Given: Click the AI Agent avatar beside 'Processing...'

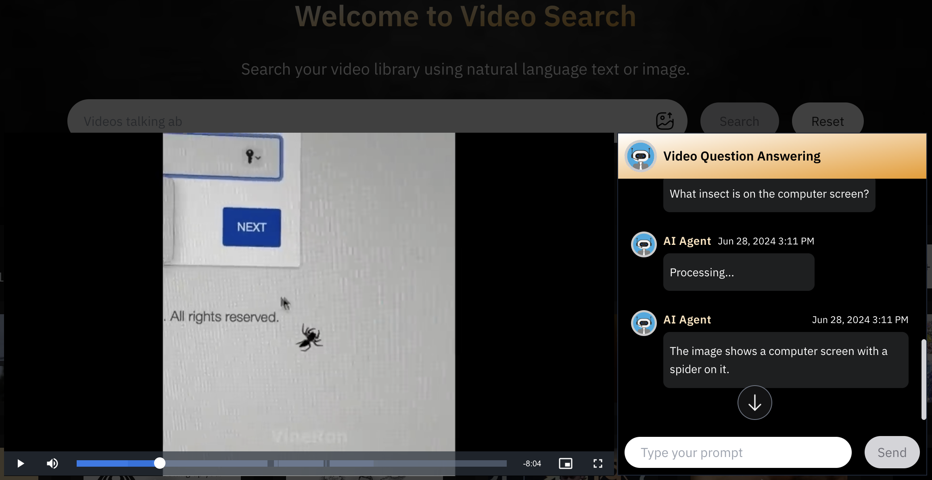Looking at the screenshot, I should pos(644,244).
